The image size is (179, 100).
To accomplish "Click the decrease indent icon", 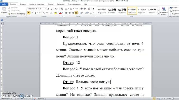I will [81, 9].
